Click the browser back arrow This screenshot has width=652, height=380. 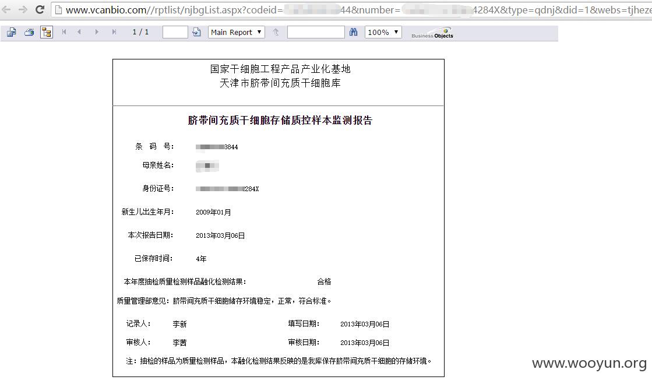tap(6, 9)
